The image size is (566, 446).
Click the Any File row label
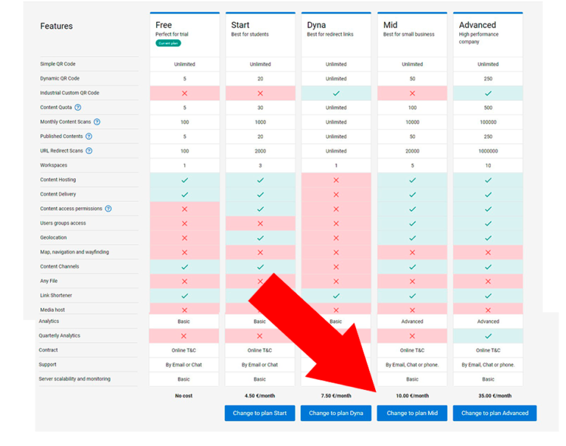pos(49,281)
